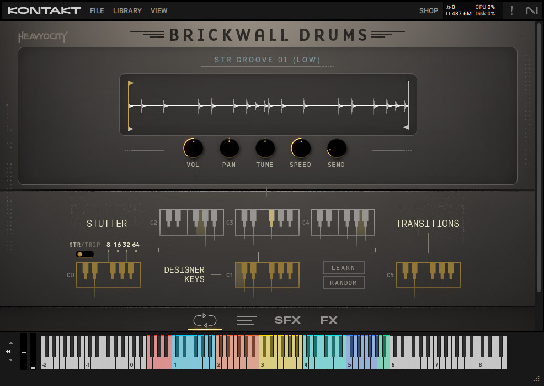Click the C1 designer keys mini keyboard

[267, 275]
